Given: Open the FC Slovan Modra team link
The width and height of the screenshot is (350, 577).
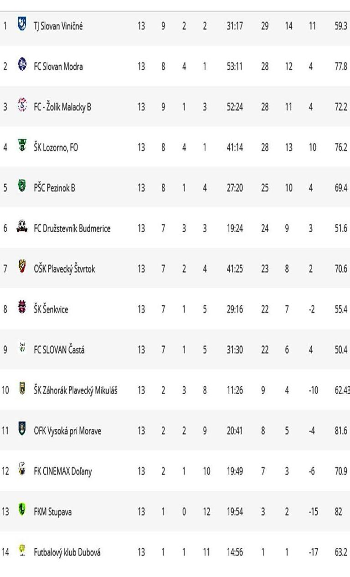Looking at the screenshot, I should pos(58,67).
